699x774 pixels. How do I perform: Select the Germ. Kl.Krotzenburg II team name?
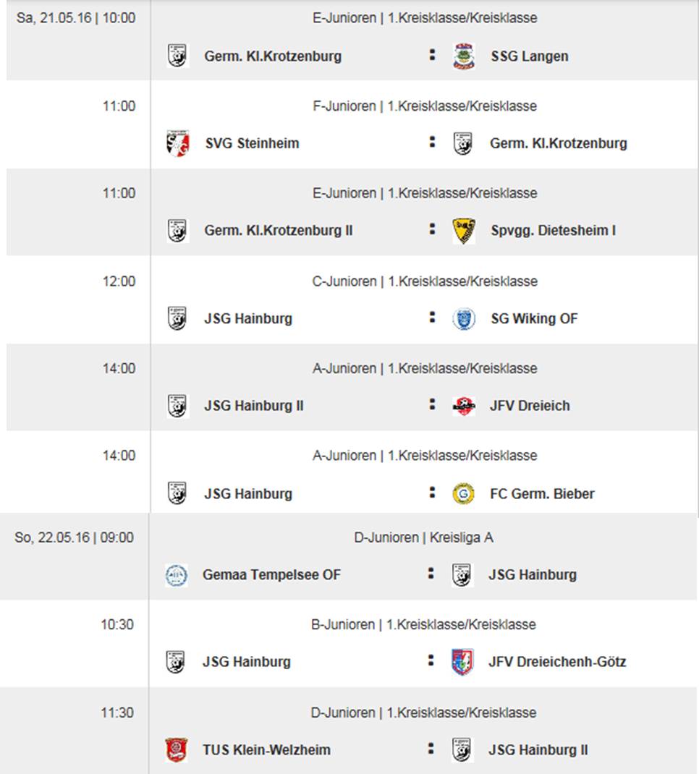pyautogui.click(x=279, y=231)
